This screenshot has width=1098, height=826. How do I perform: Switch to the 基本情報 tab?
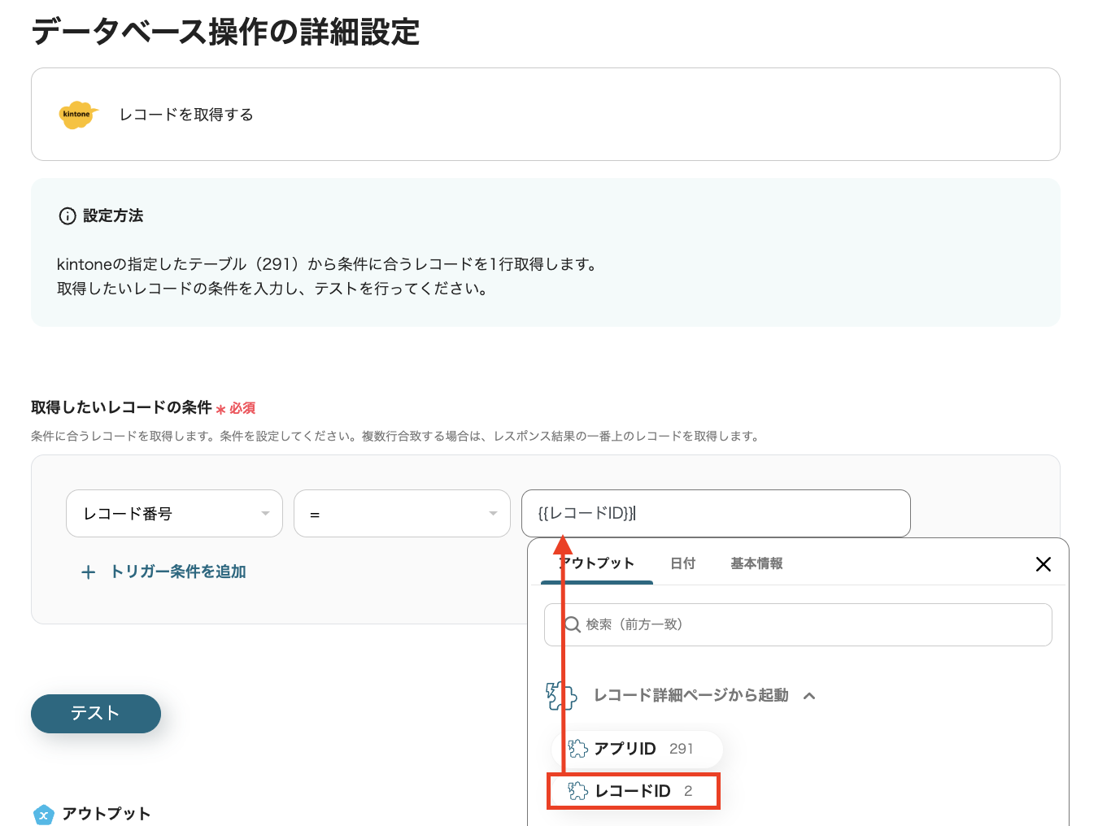[x=756, y=563]
